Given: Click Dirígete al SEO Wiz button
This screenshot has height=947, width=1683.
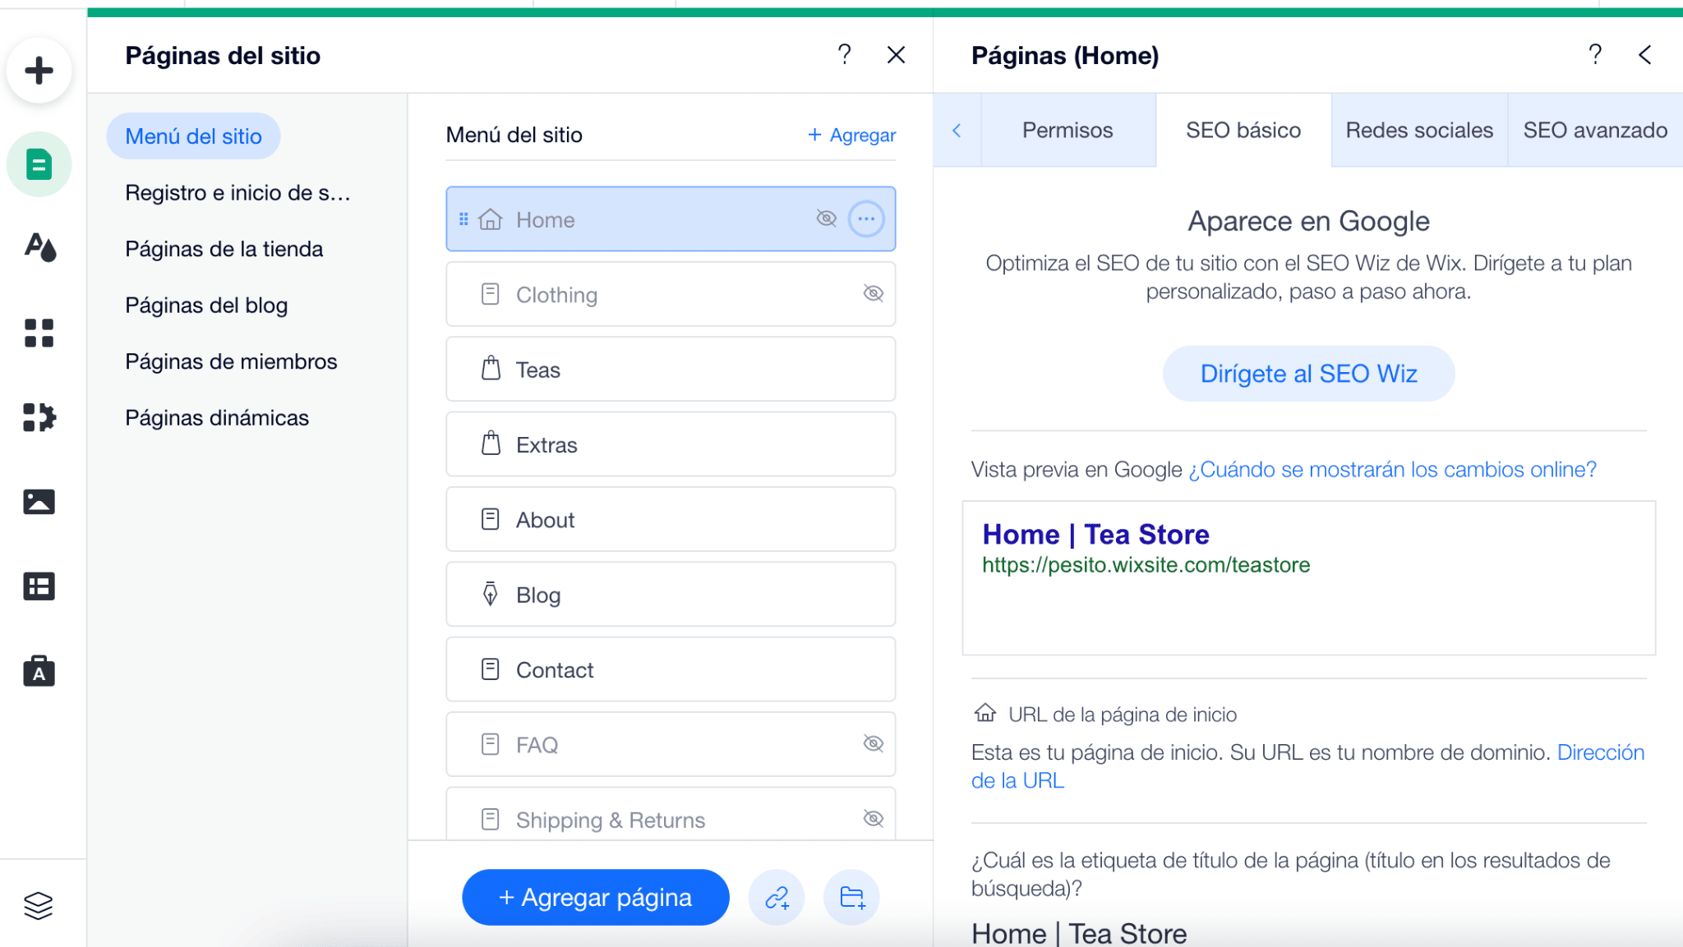Looking at the screenshot, I should 1308,372.
